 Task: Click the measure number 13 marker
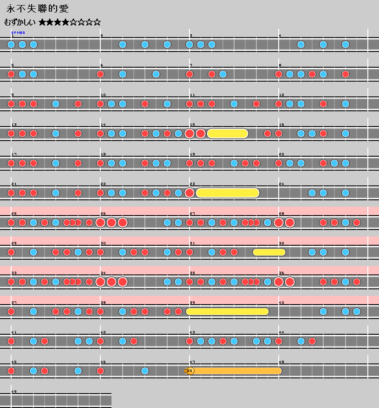point(13,124)
